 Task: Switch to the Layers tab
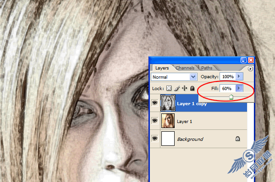tap(162, 68)
